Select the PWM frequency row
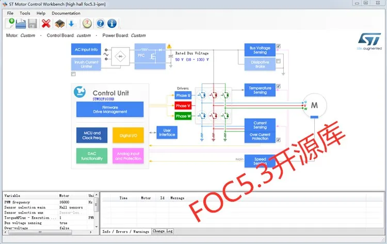This screenshot has width=387, height=244. tap(49, 202)
